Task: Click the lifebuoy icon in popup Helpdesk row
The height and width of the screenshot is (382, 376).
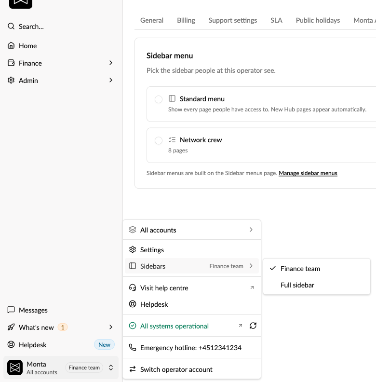Action: [x=133, y=304]
